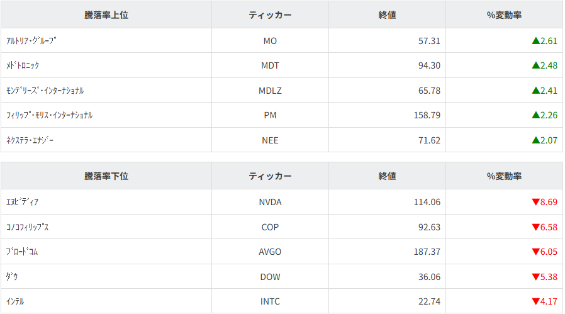
Task: Click the top table's ティッカー header
Action: click(x=270, y=15)
